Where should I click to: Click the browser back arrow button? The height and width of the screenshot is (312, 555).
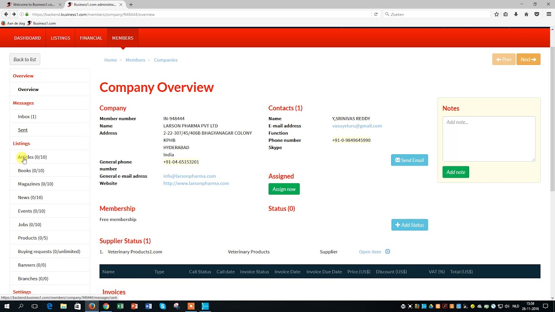click(6, 14)
